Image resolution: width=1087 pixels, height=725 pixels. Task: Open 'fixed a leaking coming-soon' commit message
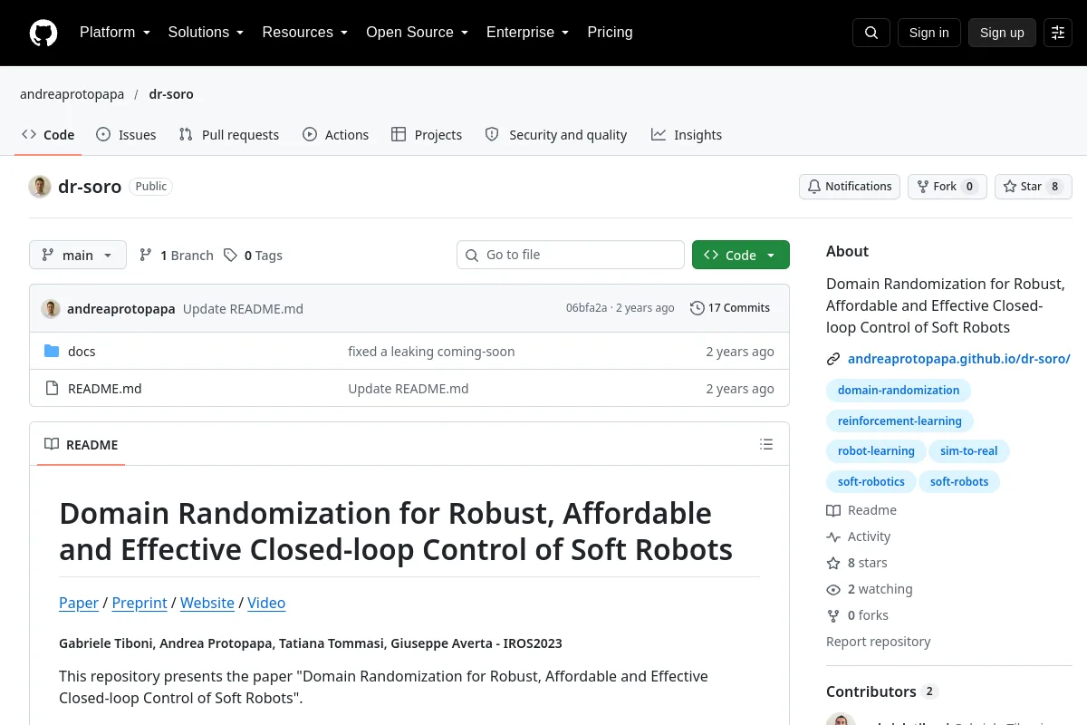(x=431, y=352)
